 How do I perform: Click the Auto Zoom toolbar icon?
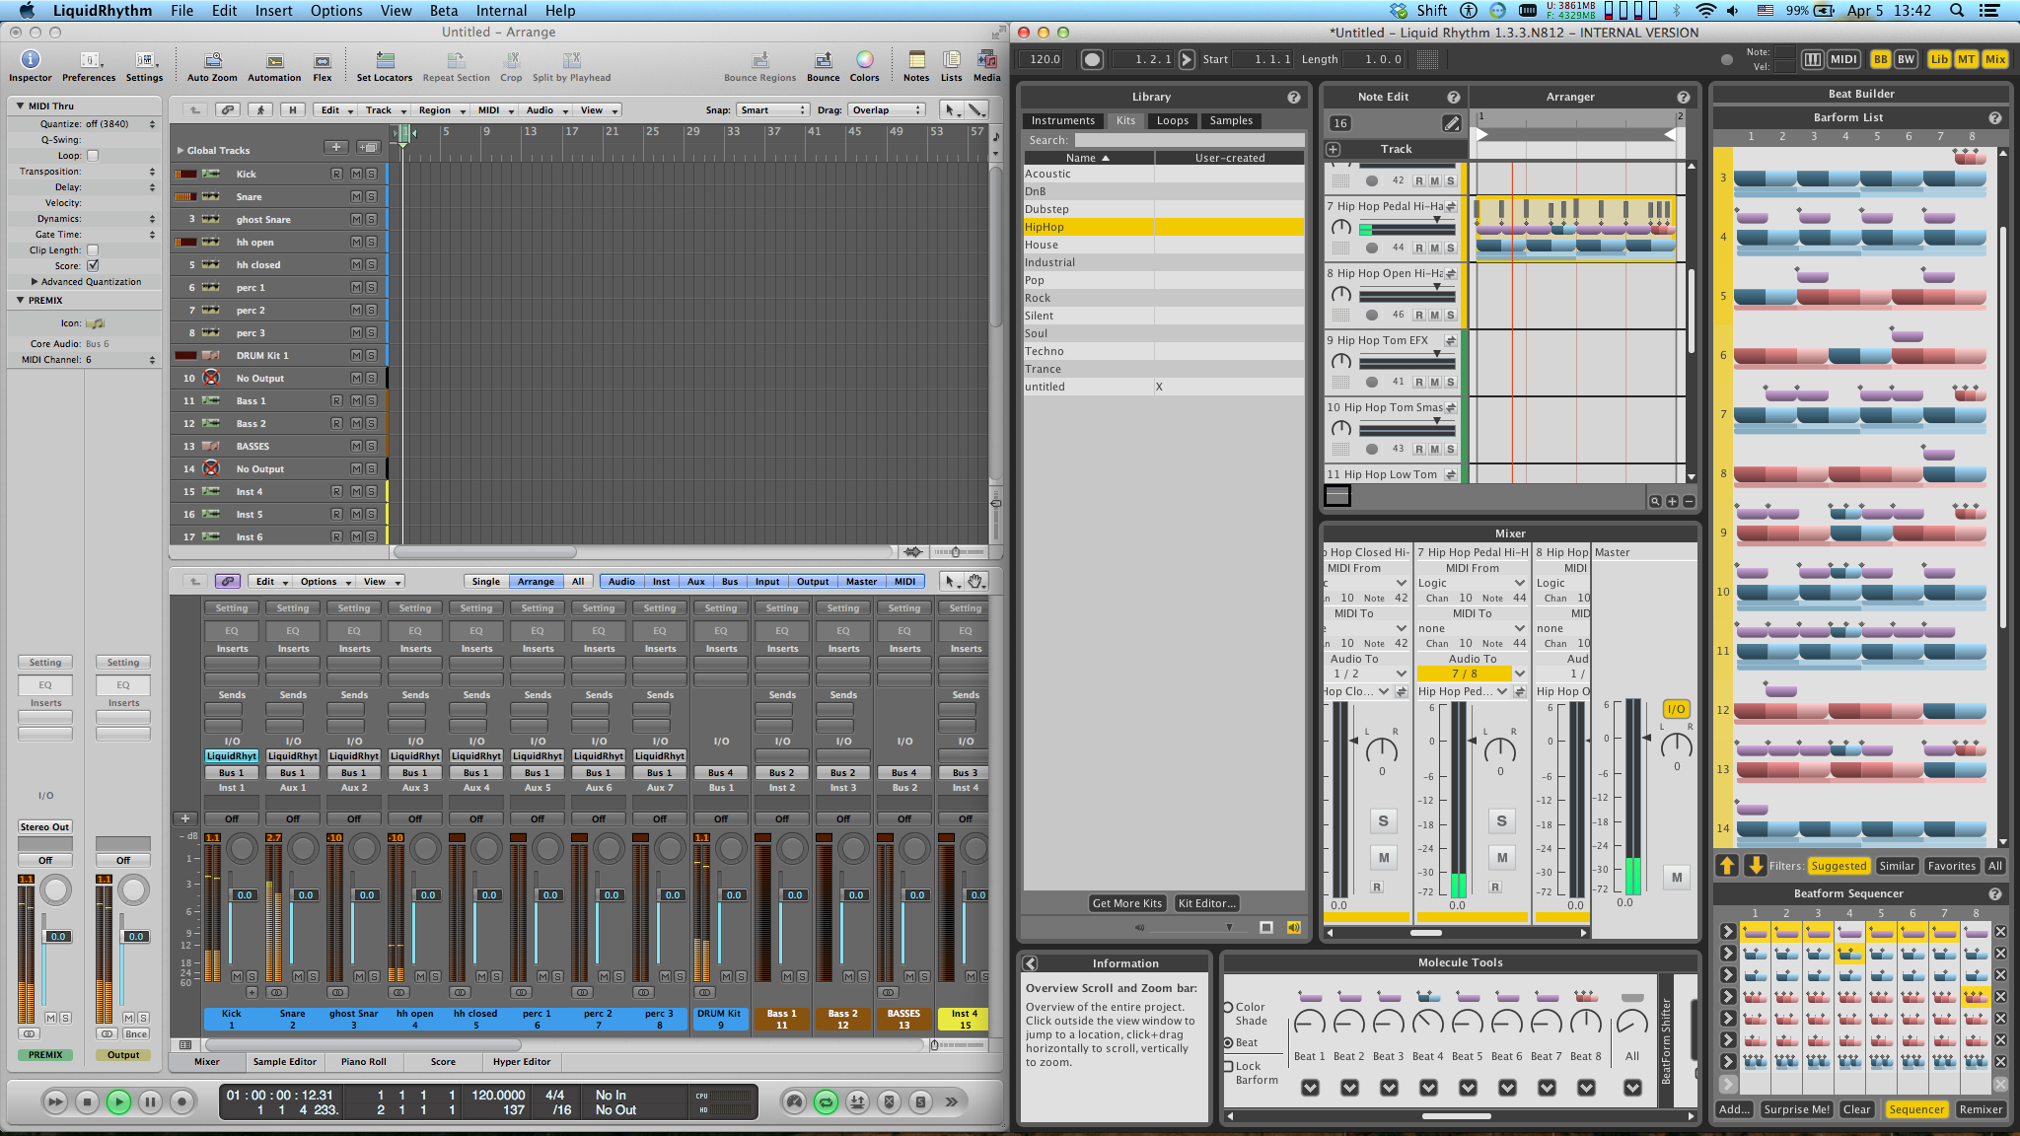[212, 61]
